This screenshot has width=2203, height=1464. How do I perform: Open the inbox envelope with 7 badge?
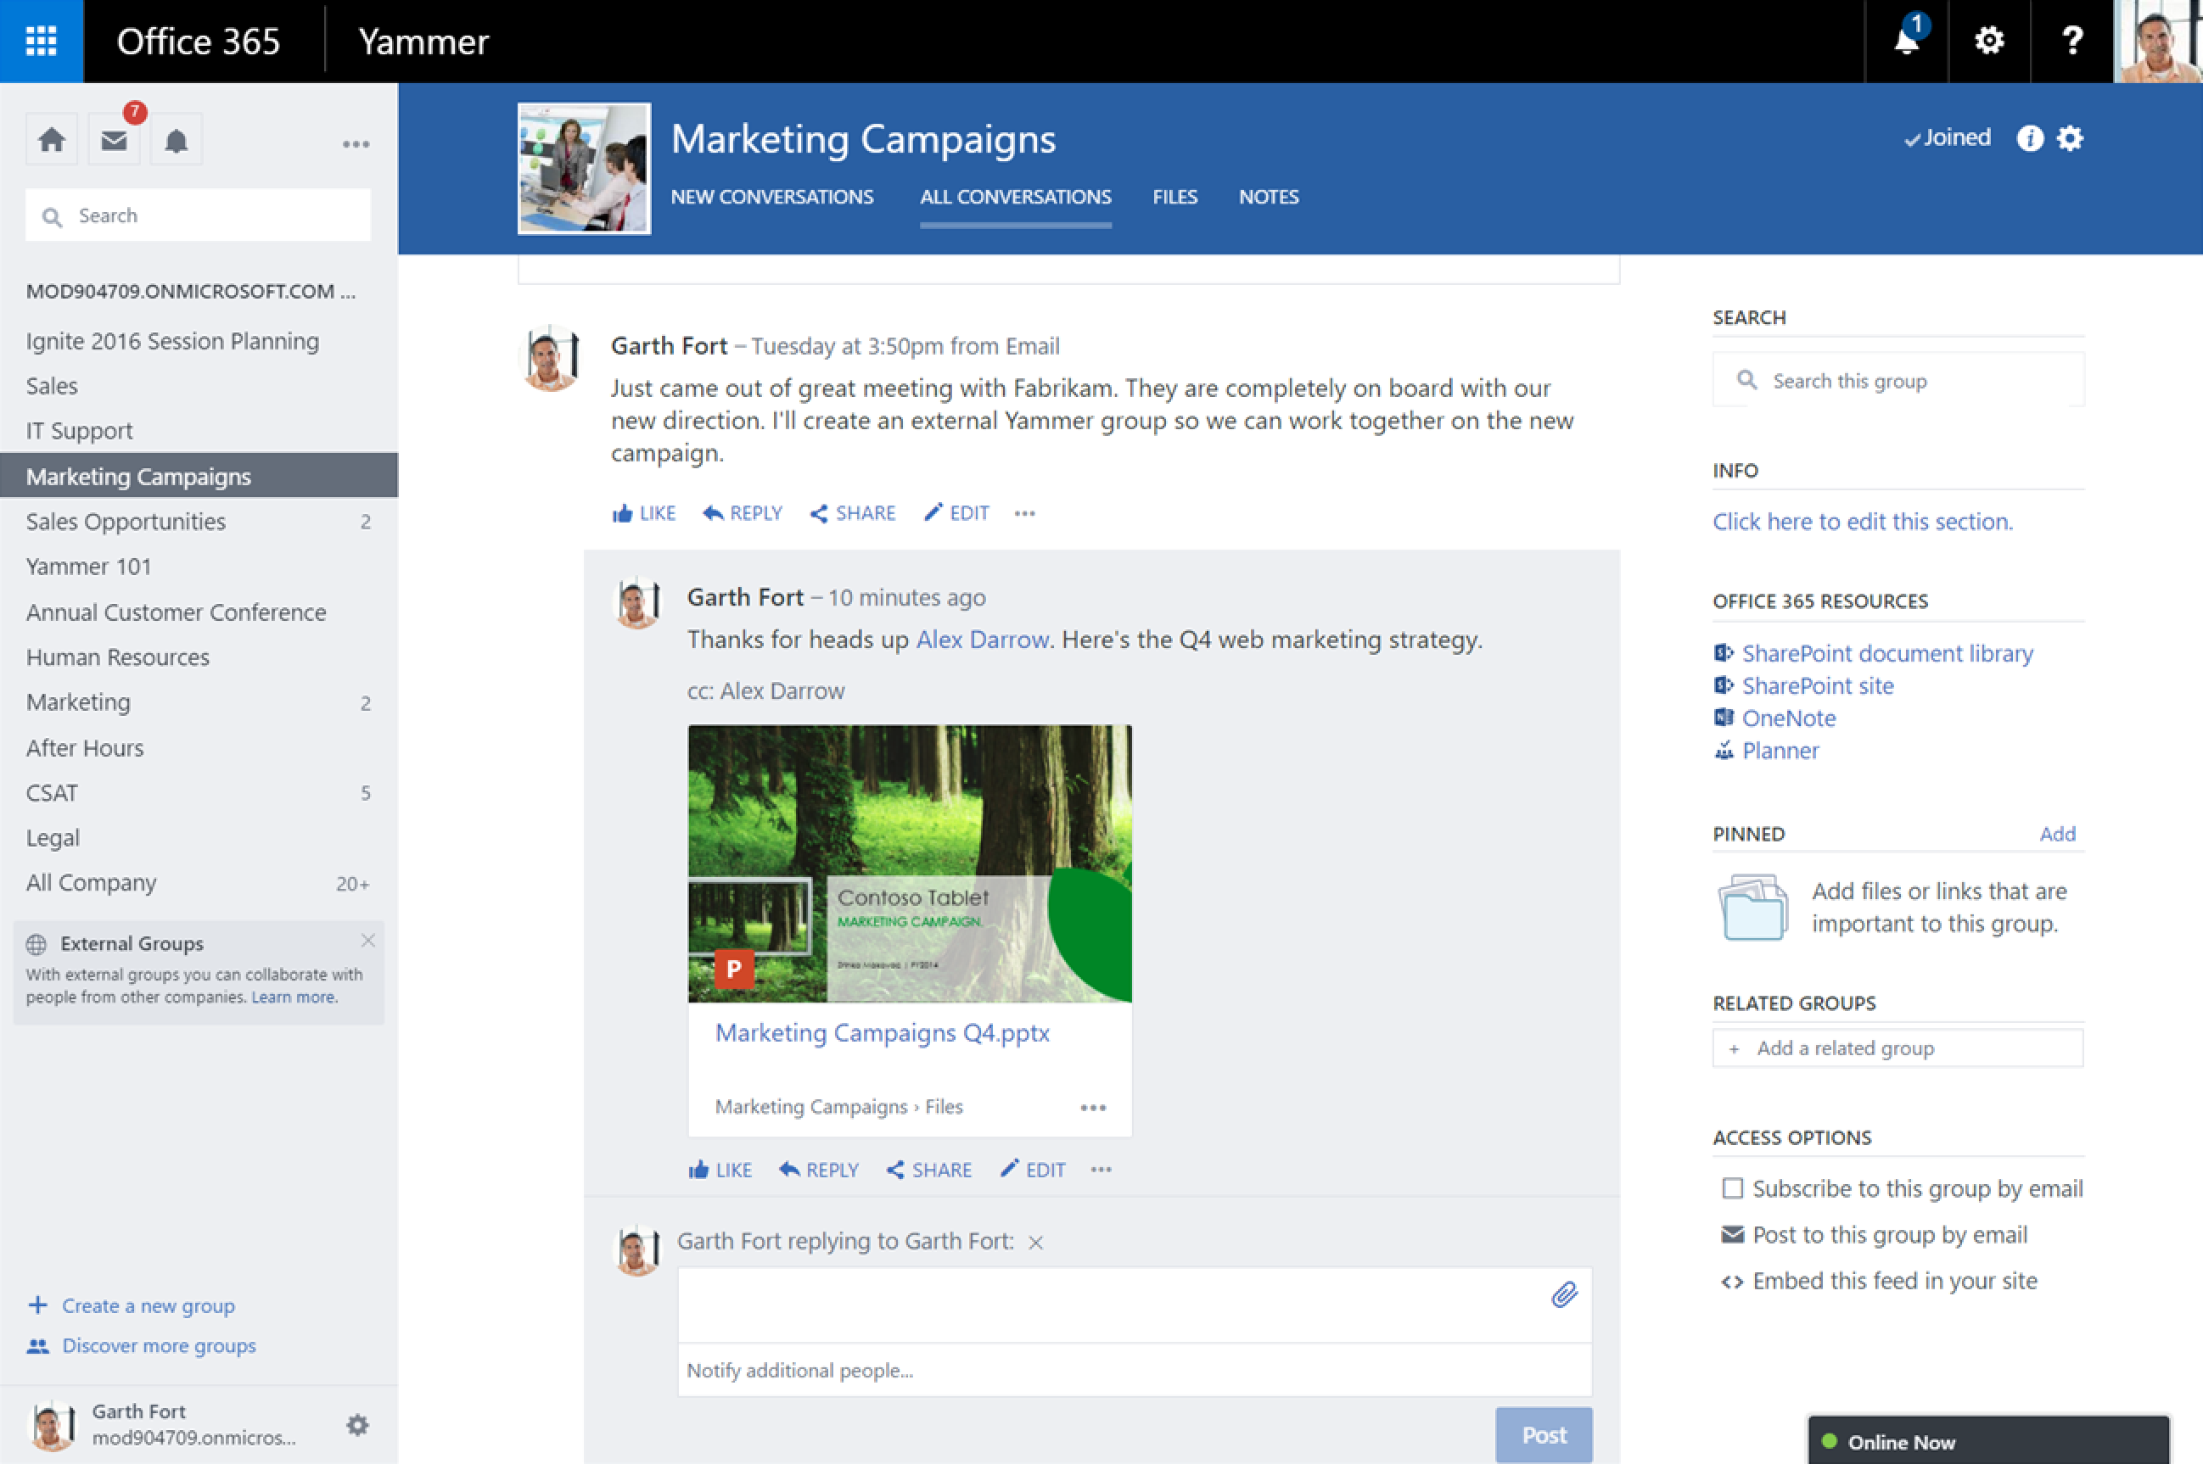click(114, 141)
